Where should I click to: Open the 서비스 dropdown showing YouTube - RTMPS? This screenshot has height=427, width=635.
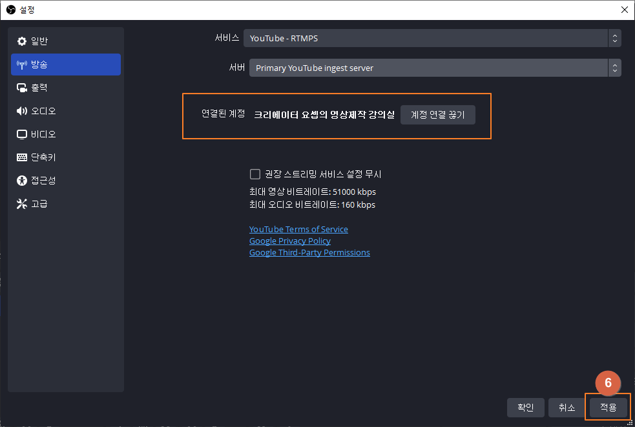tap(432, 38)
